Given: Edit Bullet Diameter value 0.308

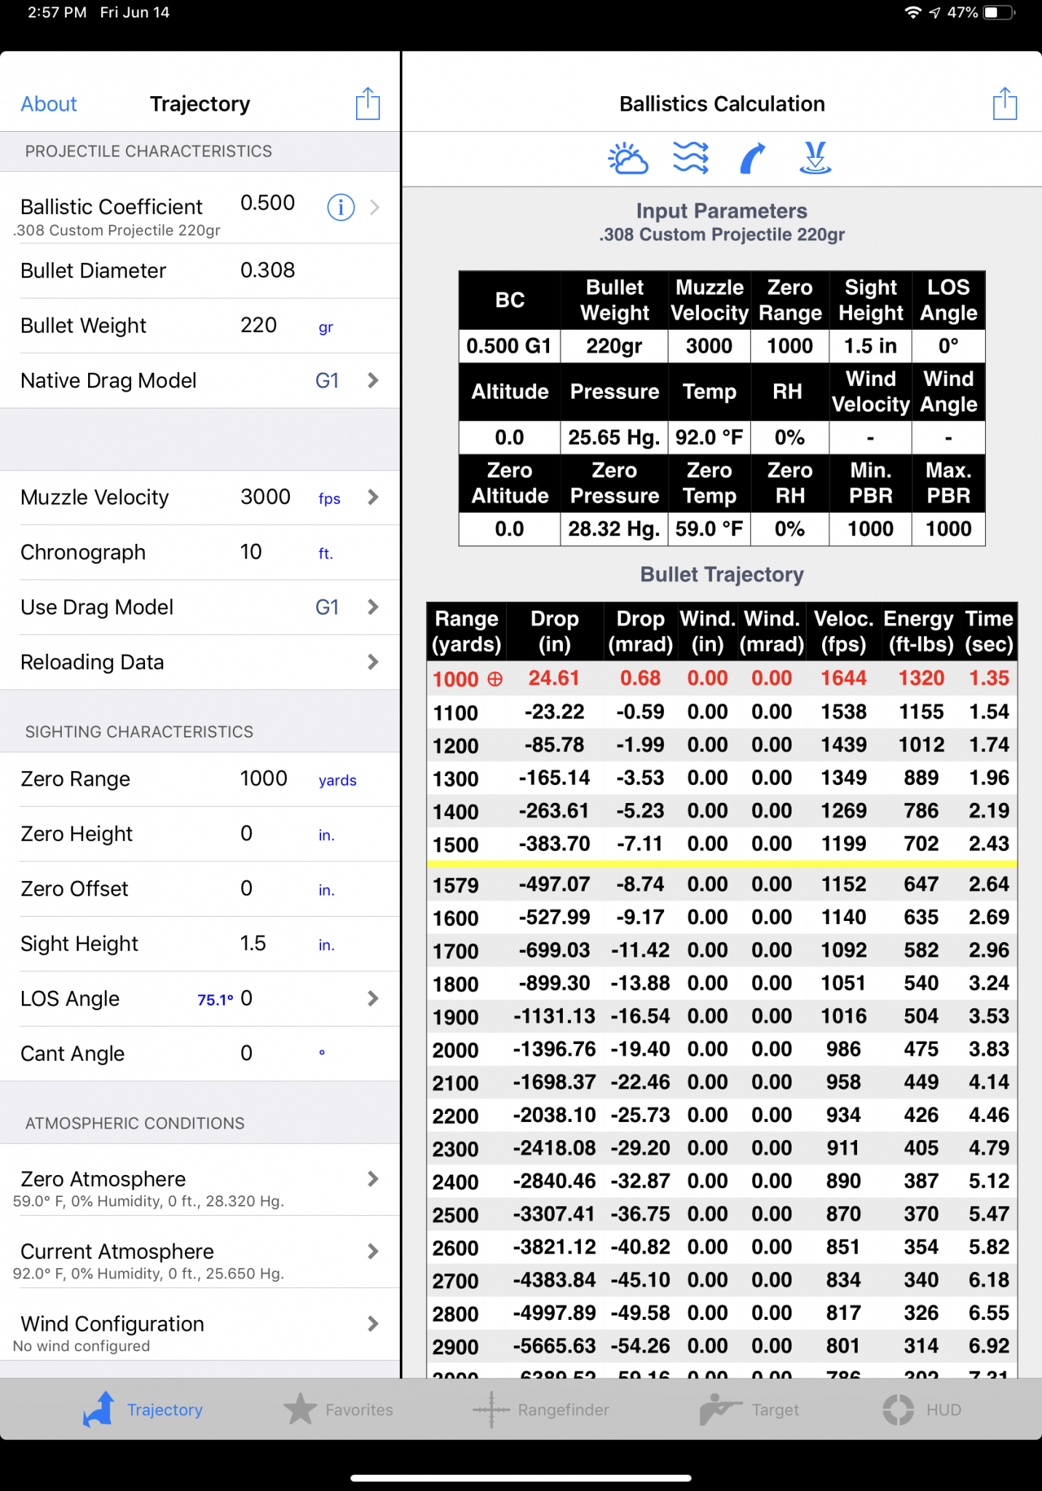Looking at the screenshot, I should tap(268, 270).
